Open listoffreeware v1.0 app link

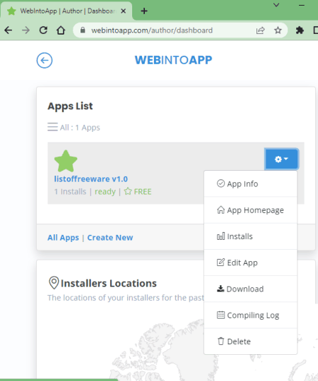pyautogui.click(x=90, y=179)
